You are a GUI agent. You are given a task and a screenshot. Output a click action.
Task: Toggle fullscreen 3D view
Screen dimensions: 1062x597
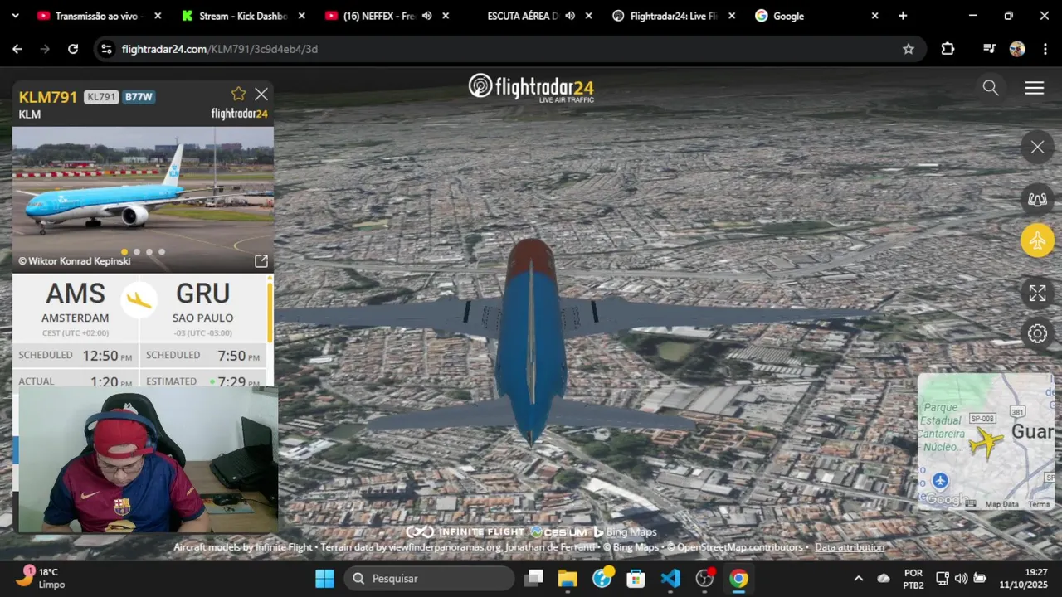click(x=1037, y=293)
